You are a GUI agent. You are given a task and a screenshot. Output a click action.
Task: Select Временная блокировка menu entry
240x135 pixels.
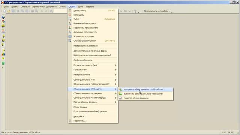[x=93, y=23]
